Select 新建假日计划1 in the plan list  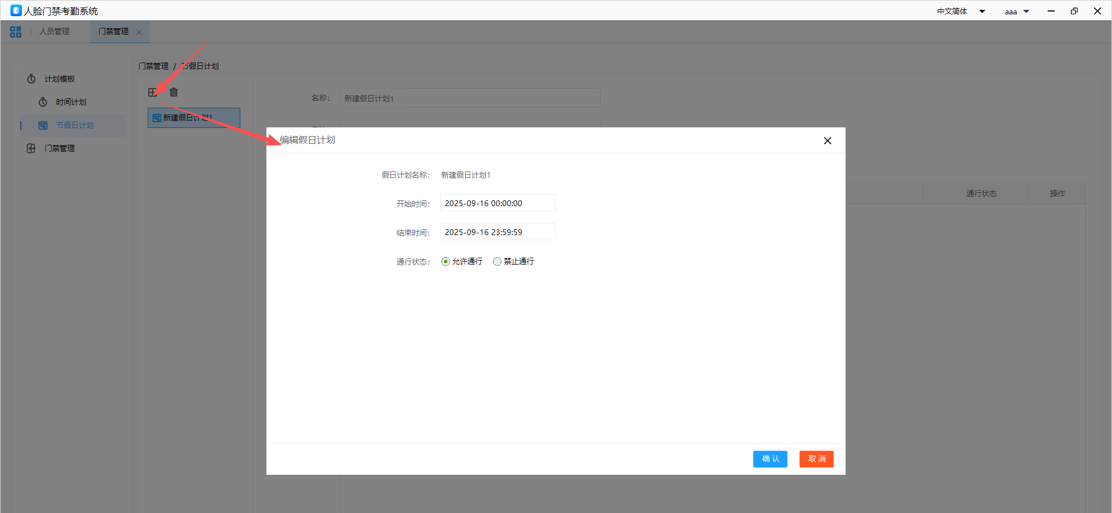193,118
